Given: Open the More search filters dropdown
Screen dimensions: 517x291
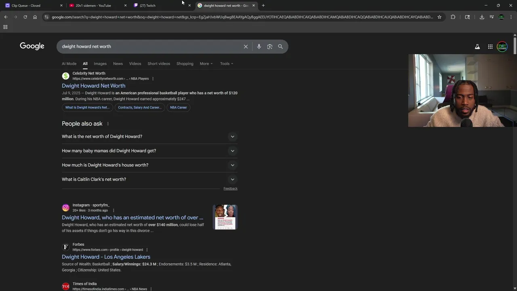Looking at the screenshot, I should pyautogui.click(x=206, y=63).
